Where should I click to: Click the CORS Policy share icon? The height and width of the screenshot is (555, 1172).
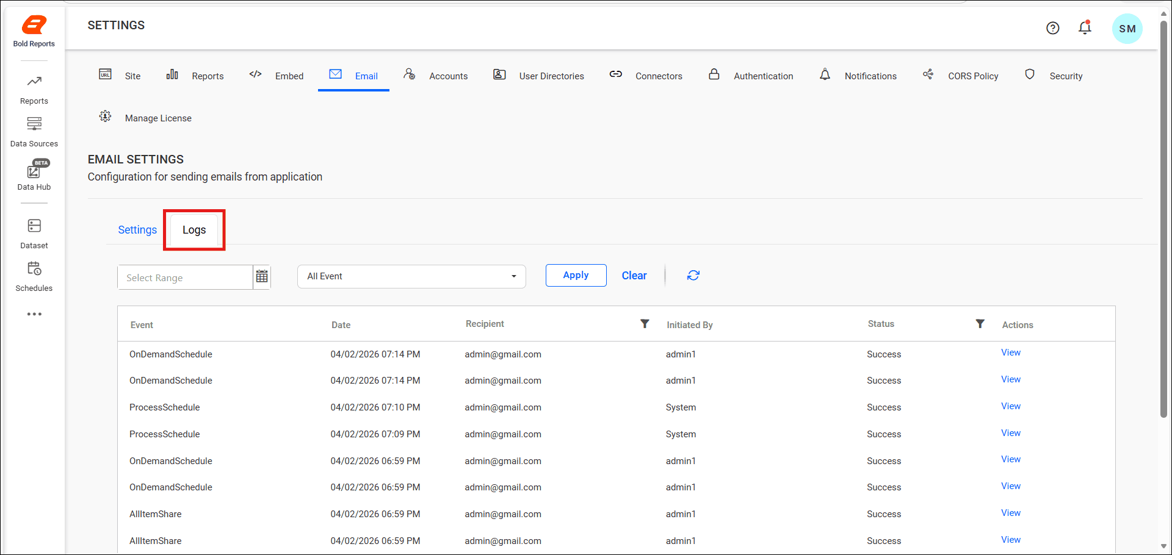tap(928, 74)
